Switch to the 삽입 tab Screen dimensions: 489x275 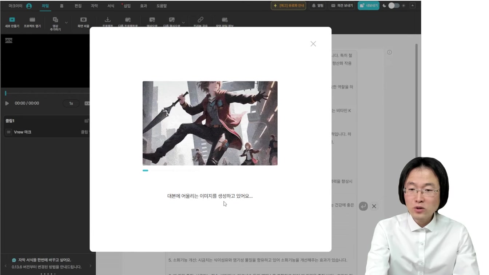tap(127, 6)
